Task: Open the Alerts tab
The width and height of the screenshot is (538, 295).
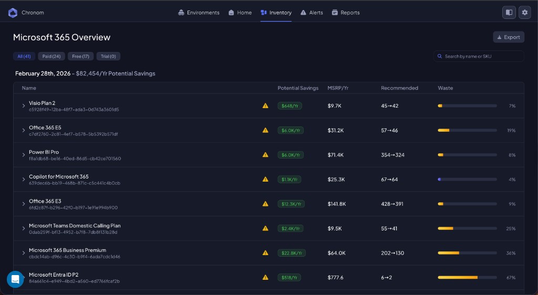Action: [x=312, y=13]
